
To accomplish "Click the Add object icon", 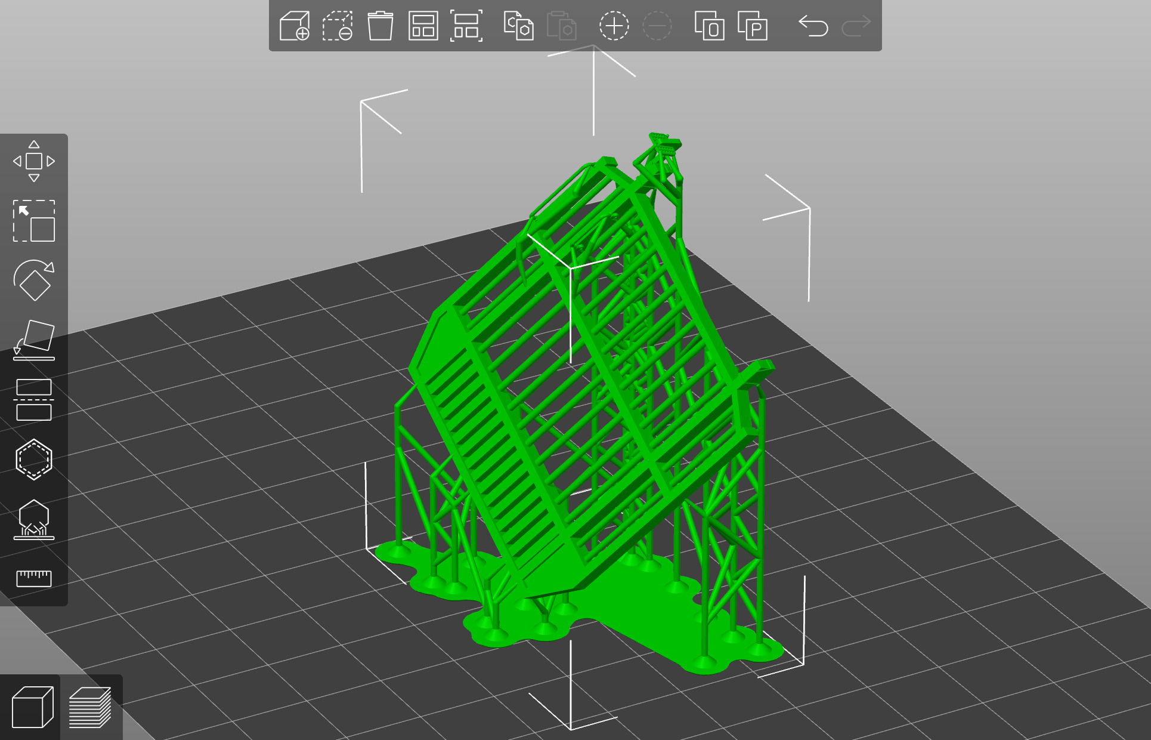I will [295, 26].
